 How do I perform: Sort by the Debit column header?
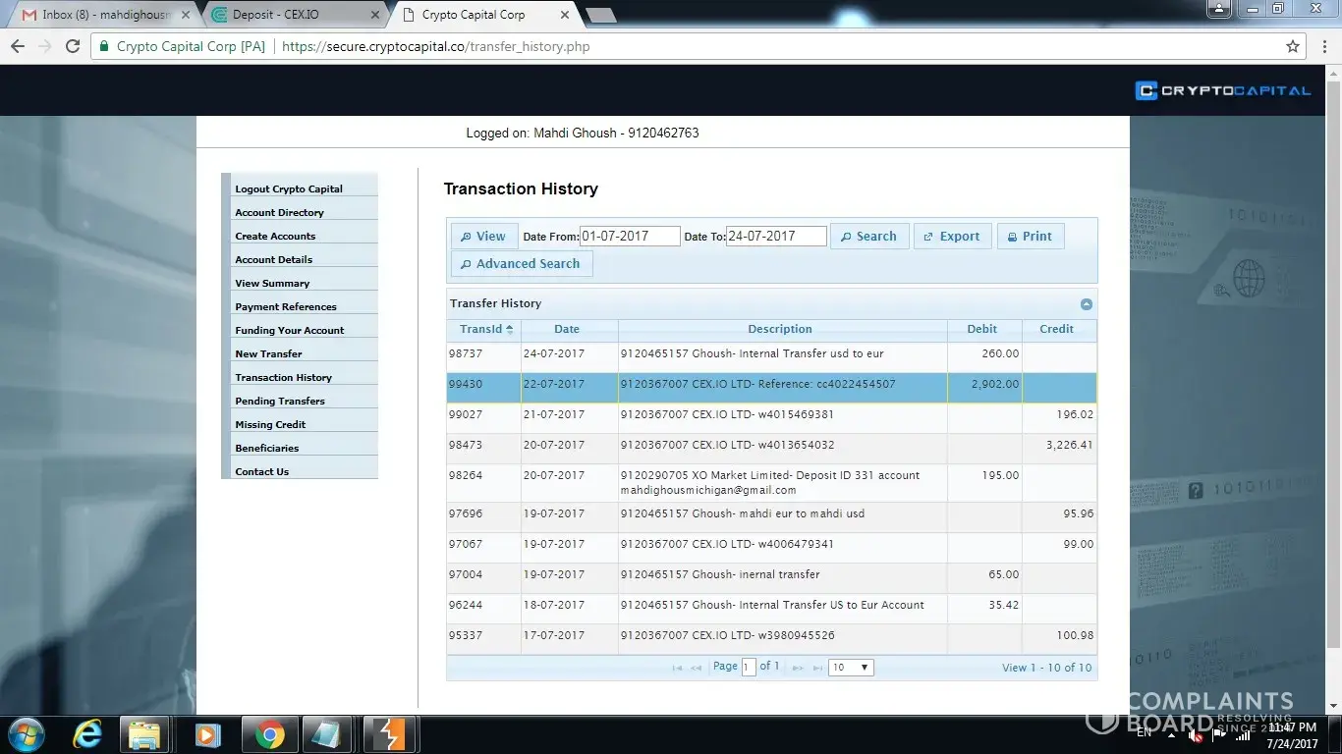982,330
